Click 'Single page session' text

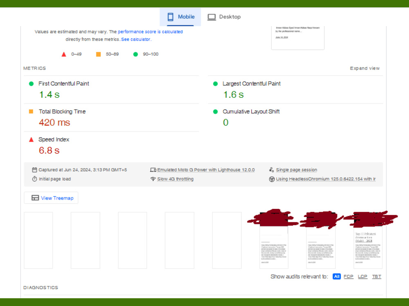(x=296, y=170)
